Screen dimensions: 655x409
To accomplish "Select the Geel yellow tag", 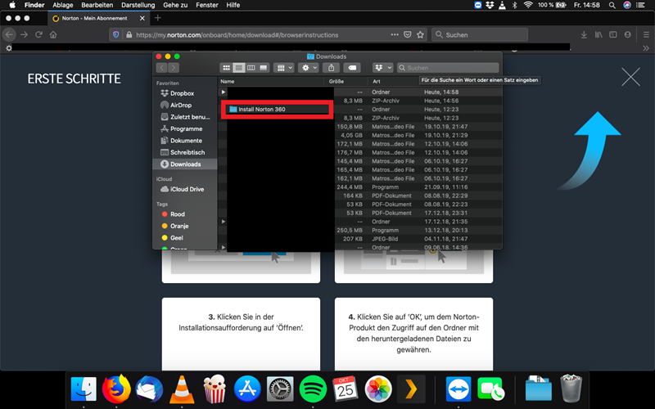I will [173, 238].
